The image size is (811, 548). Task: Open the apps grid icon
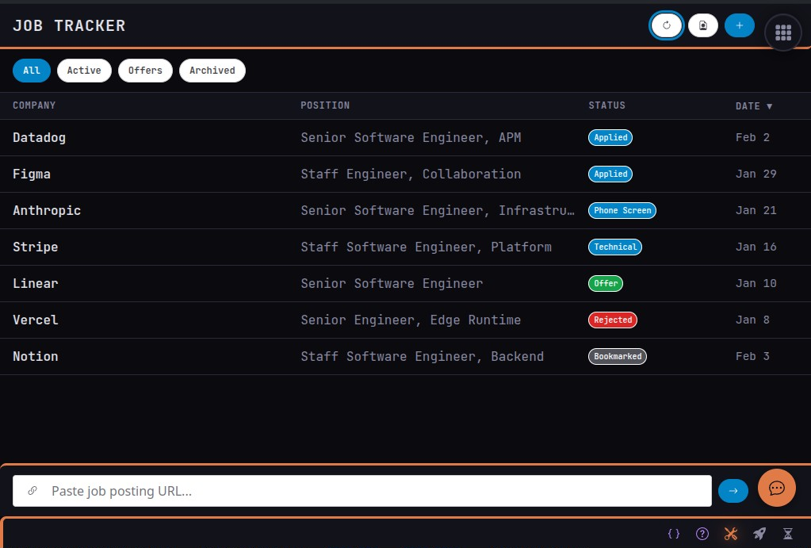[x=782, y=33]
